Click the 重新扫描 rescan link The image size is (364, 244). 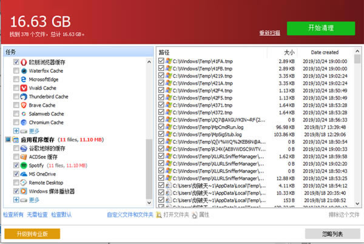[x=269, y=33]
